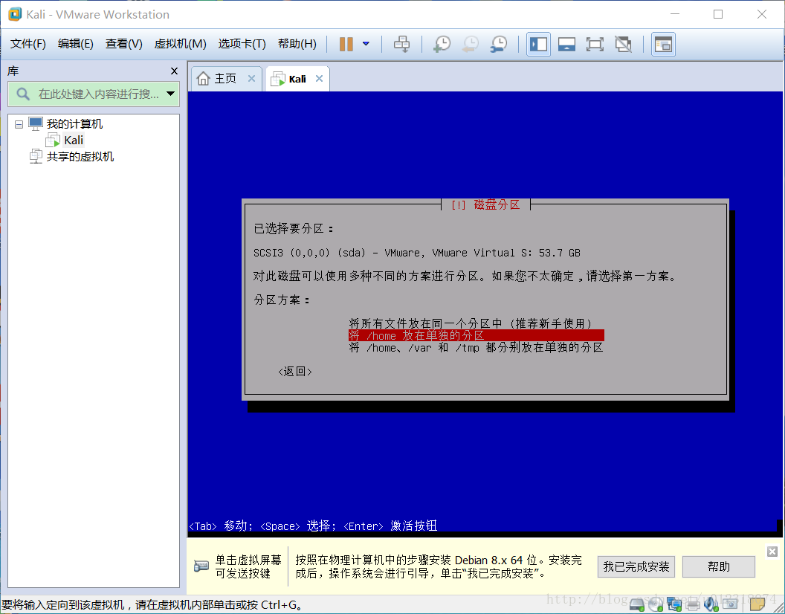Select 将 /home 放在单独的分区 option

(x=476, y=335)
